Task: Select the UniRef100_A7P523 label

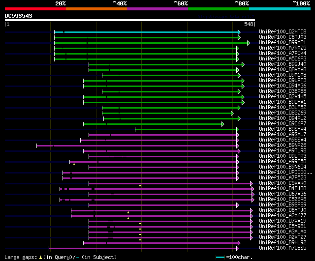Action: pyautogui.click(x=283, y=178)
